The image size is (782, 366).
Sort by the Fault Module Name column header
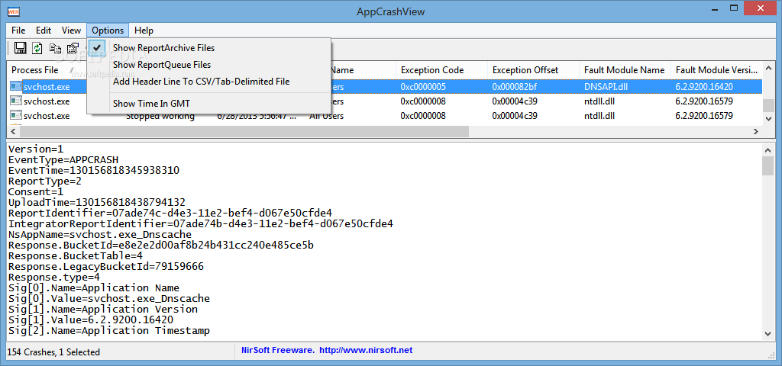tap(624, 70)
